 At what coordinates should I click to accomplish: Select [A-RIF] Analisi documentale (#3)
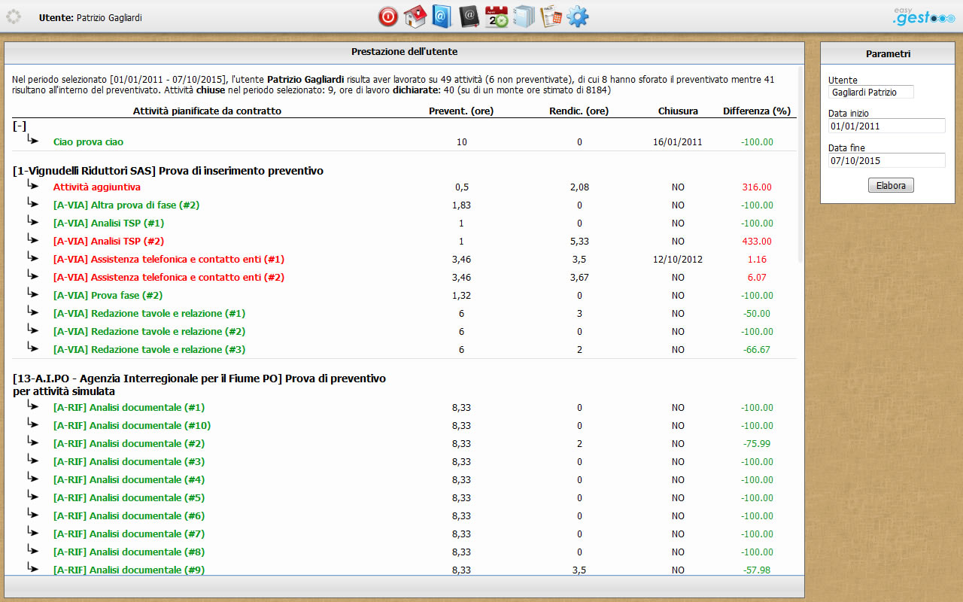click(129, 461)
